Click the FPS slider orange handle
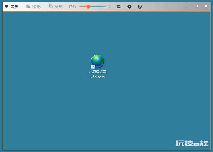The image size is (213, 152). pos(88,7)
